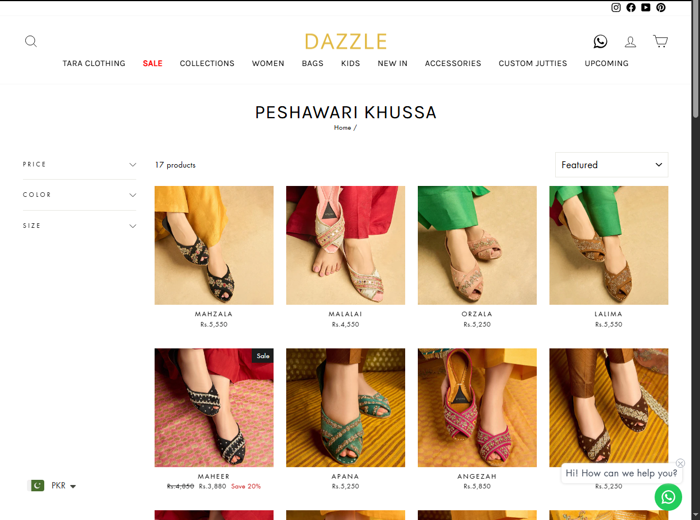
Task: Open the account login icon
Action: [630, 41]
